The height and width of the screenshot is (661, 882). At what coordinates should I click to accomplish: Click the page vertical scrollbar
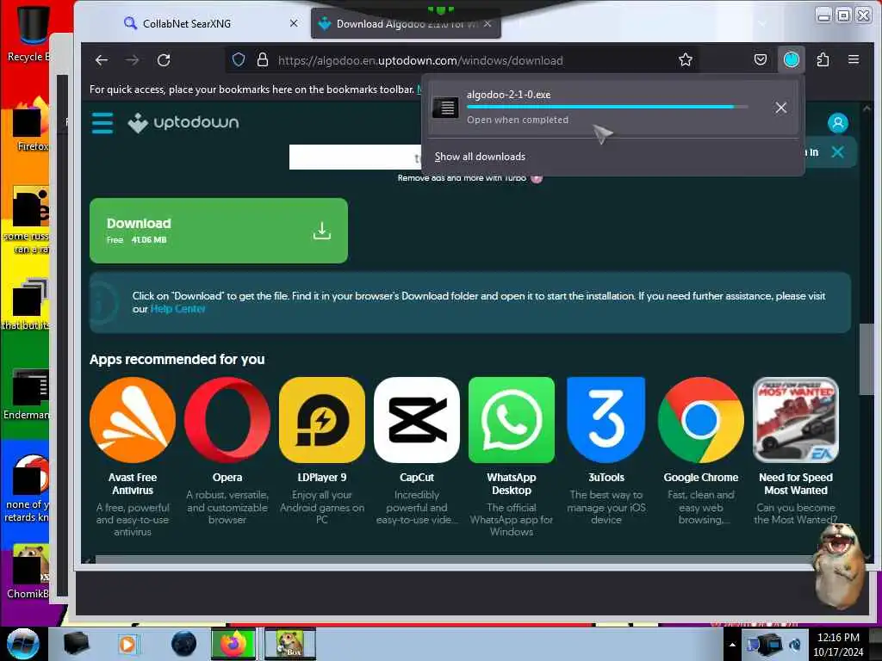click(x=866, y=360)
